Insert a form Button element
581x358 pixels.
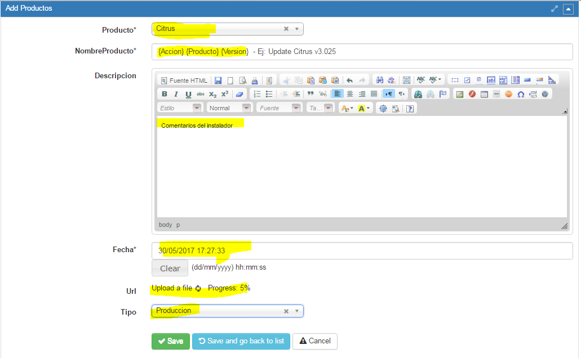[527, 80]
